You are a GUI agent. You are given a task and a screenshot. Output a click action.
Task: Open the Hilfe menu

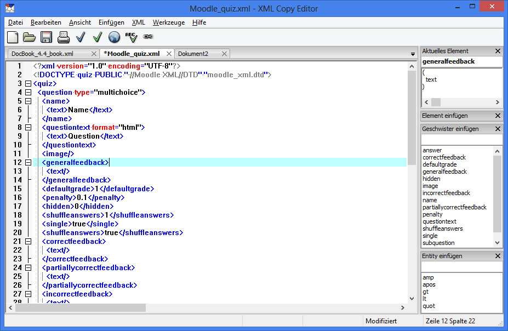(x=199, y=22)
